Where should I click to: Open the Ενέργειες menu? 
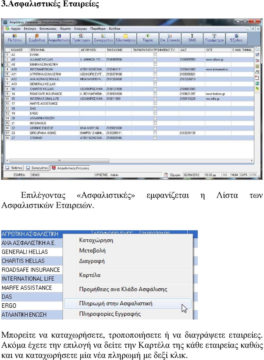point(80,29)
